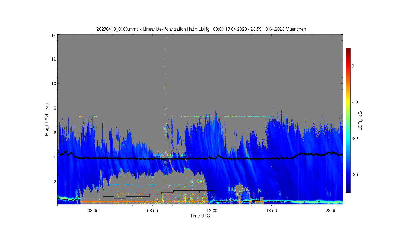Click the yellow section of the colorbar
The image size is (407, 244).
coord(348,102)
